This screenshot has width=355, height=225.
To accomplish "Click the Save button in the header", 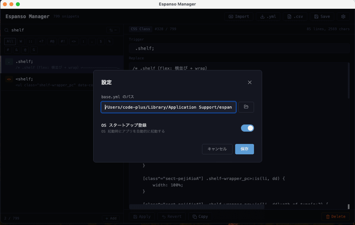I will click(322, 17).
